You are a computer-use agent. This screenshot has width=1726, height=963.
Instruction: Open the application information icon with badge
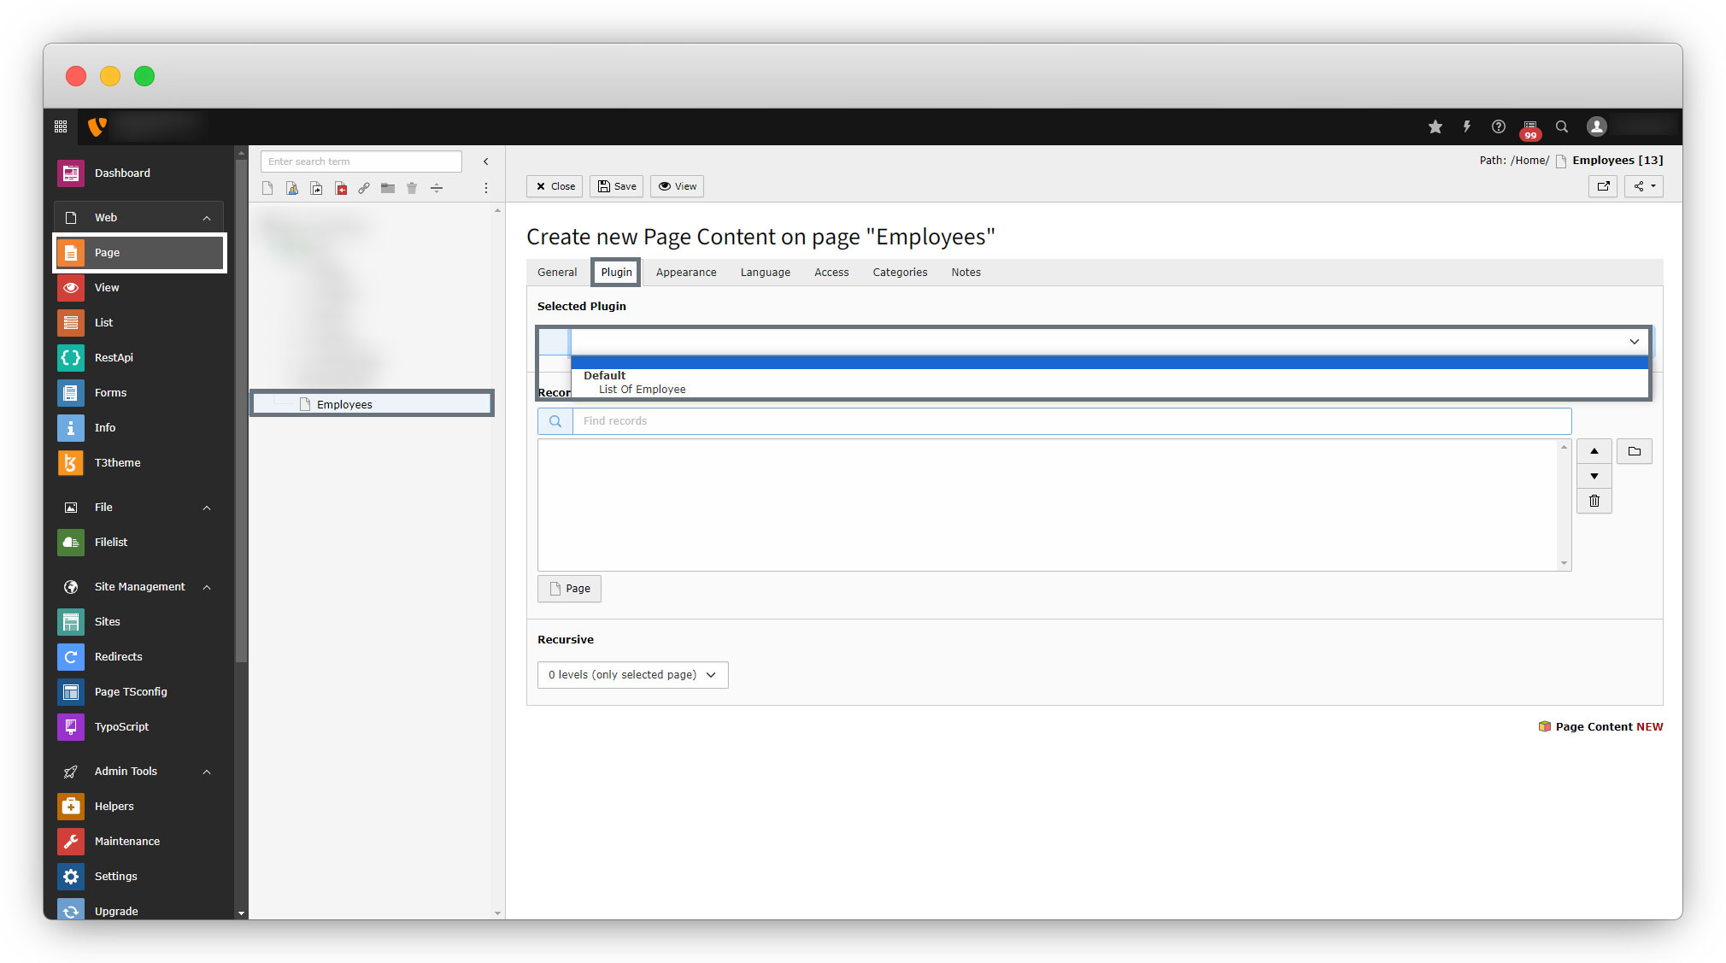[x=1529, y=127]
